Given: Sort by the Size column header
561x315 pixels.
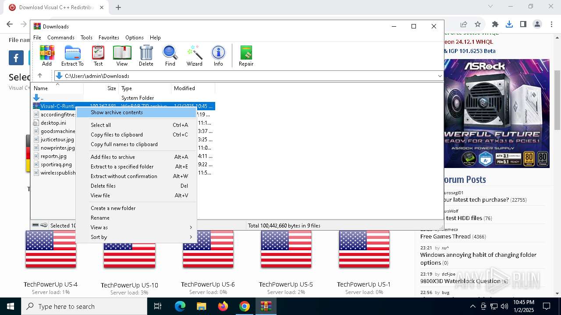Looking at the screenshot, I should (x=101, y=88).
